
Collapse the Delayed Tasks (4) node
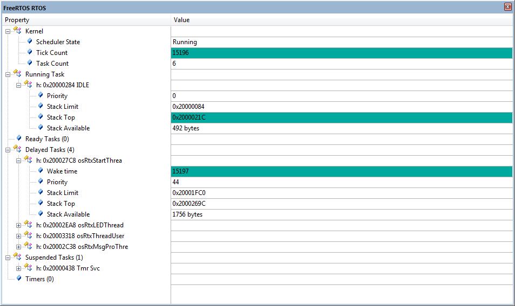coord(8,150)
